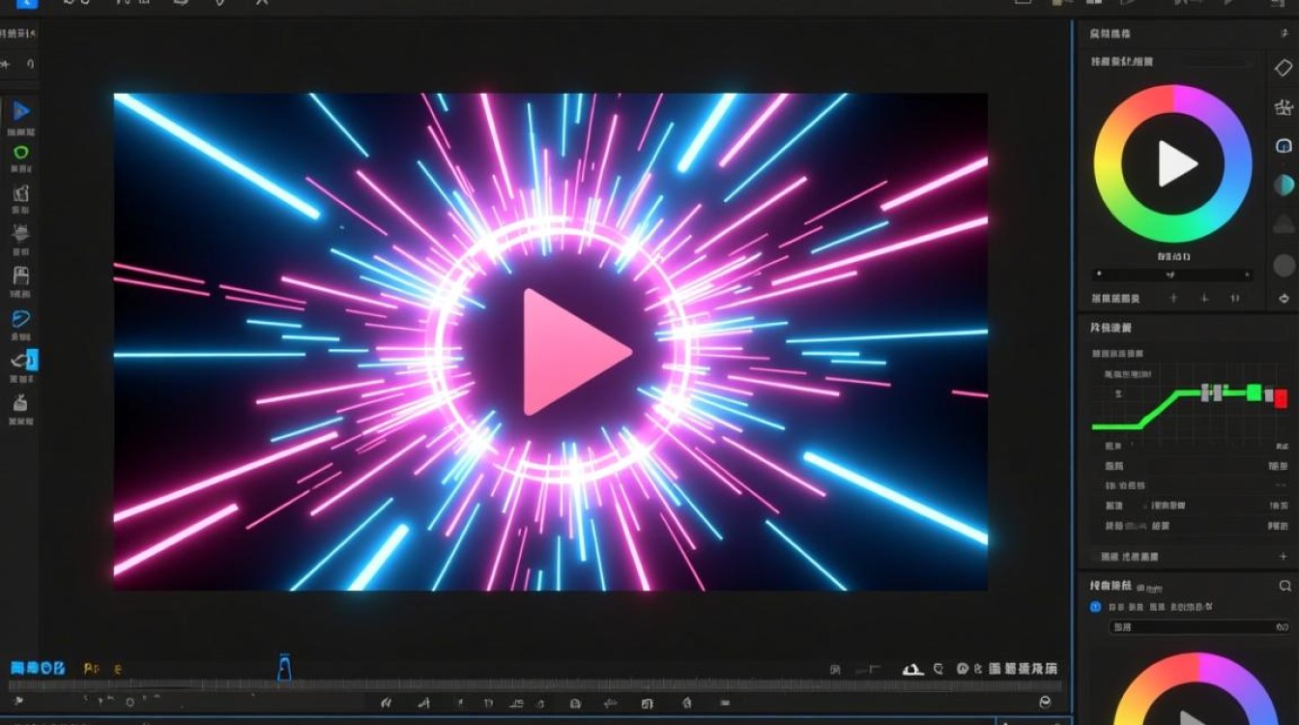Select the green ellipse tool in left toolbar
This screenshot has width=1299, height=725.
click(20, 152)
